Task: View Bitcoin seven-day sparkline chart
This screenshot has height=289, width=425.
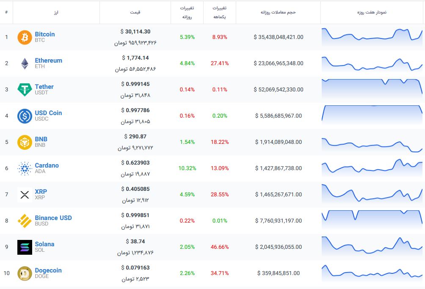Action: [372, 37]
